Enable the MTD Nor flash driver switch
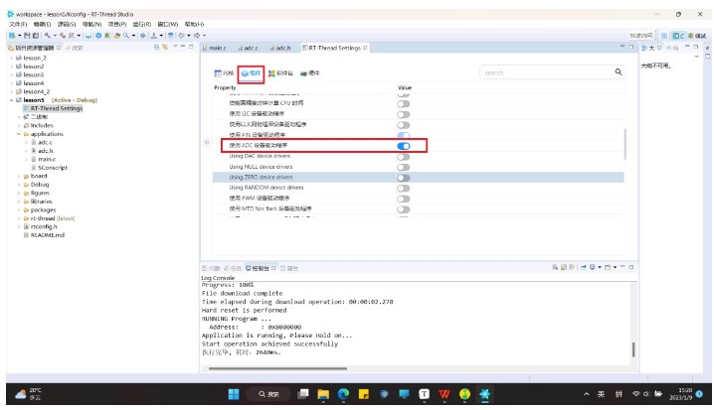The width and height of the screenshot is (714, 410). tap(404, 209)
